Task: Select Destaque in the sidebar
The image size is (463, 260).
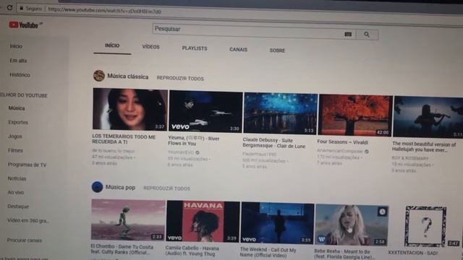Action: click(18, 207)
